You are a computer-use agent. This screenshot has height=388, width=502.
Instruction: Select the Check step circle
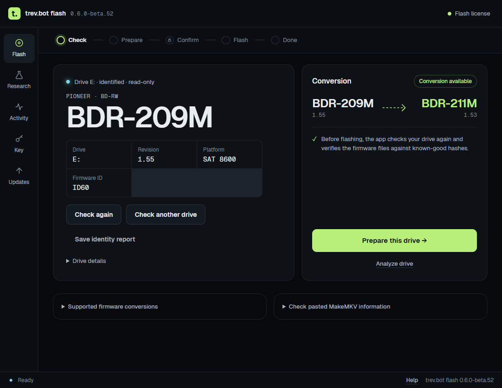pos(61,40)
